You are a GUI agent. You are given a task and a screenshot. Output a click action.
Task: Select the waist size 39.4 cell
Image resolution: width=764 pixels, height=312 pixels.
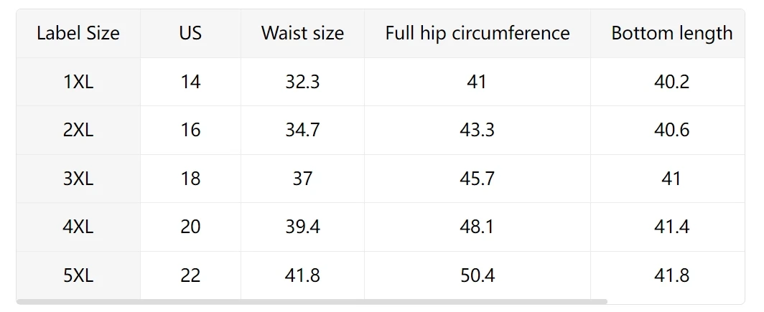[x=302, y=227]
